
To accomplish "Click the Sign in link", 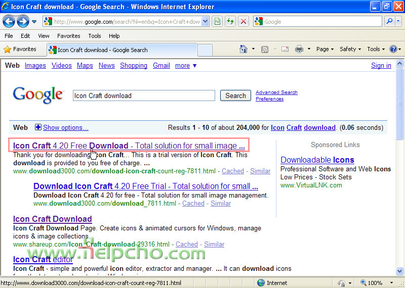I will pos(381,66).
